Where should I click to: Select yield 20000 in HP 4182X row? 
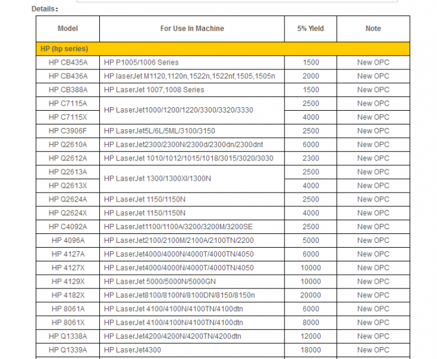point(310,295)
